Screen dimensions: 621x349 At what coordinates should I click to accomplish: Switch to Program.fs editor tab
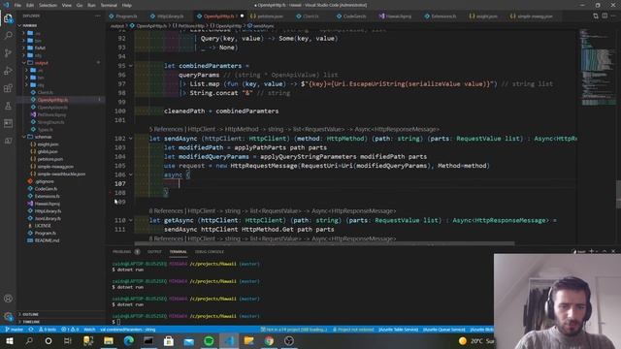tap(123, 16)
